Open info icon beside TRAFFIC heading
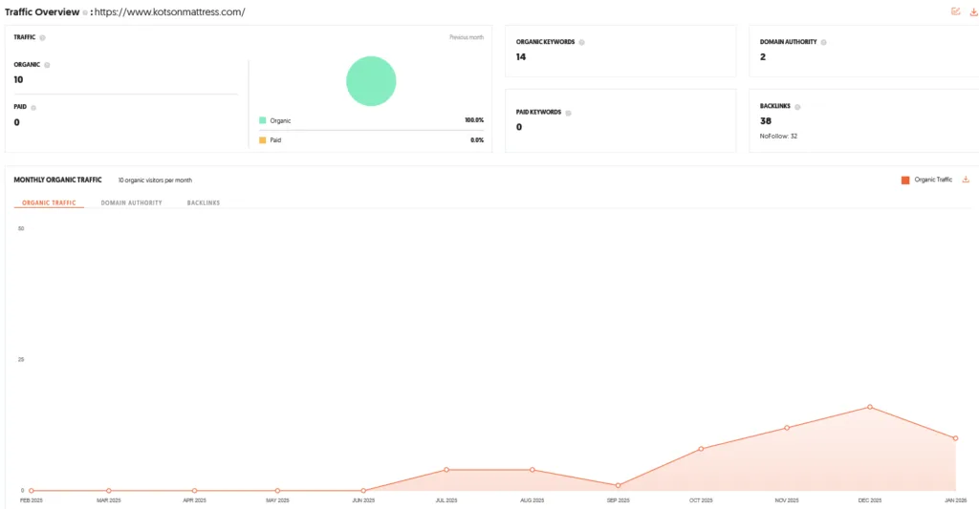The height and width of the screenshot is (509, 979). [x=42, y=37]
